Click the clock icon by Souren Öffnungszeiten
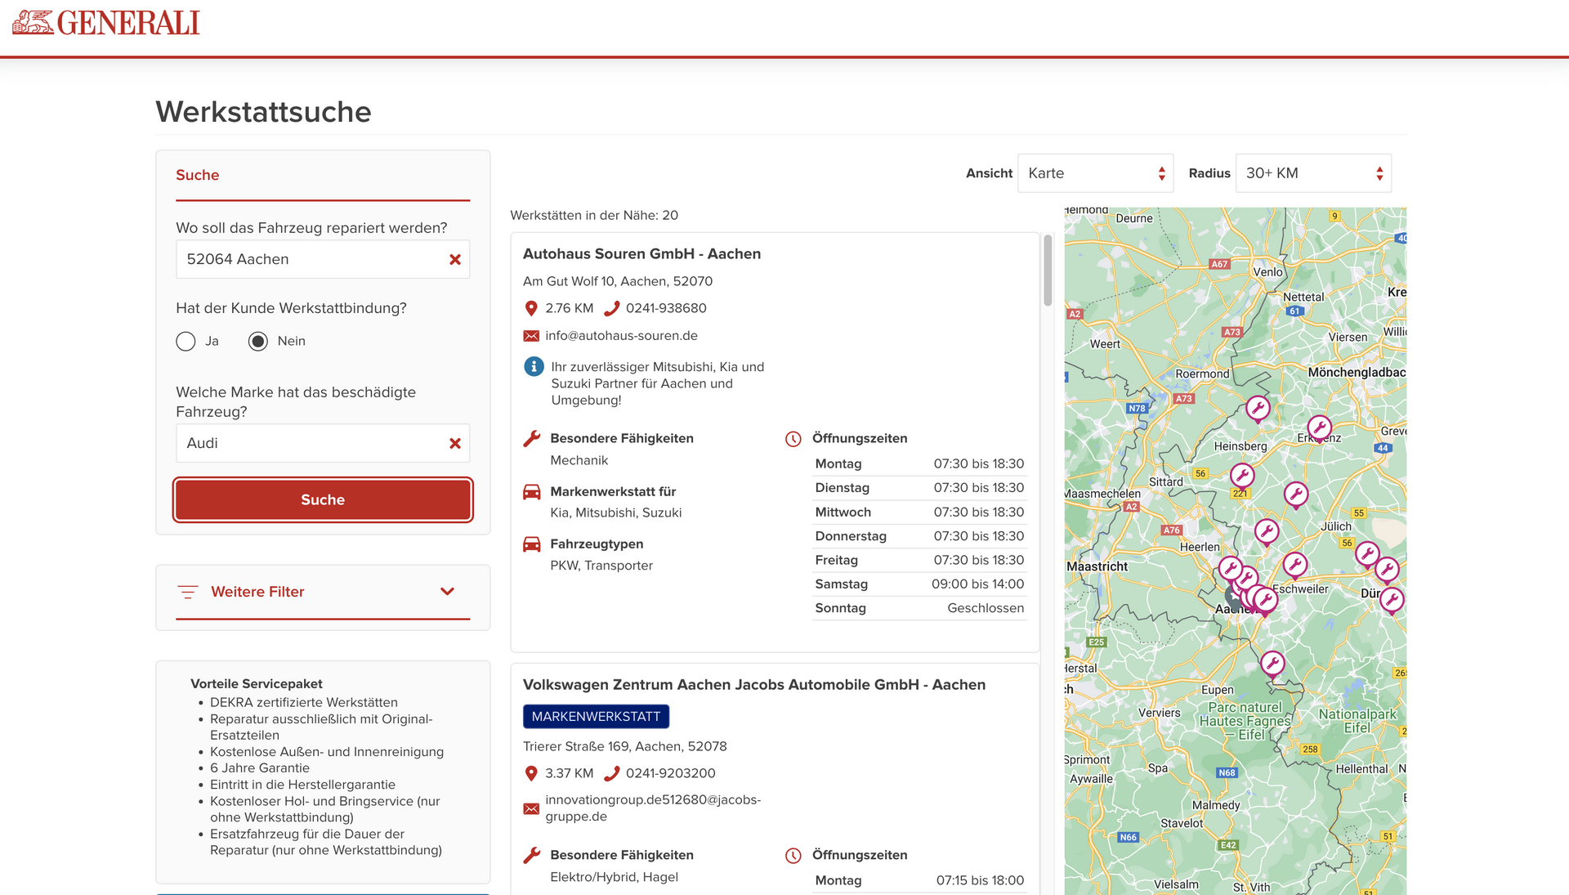Screen dimensions: 1569x895 (x=793, y=439)
